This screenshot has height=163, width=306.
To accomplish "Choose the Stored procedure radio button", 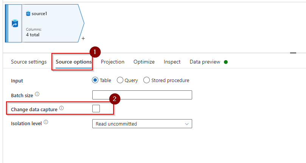I will [146, 80].
